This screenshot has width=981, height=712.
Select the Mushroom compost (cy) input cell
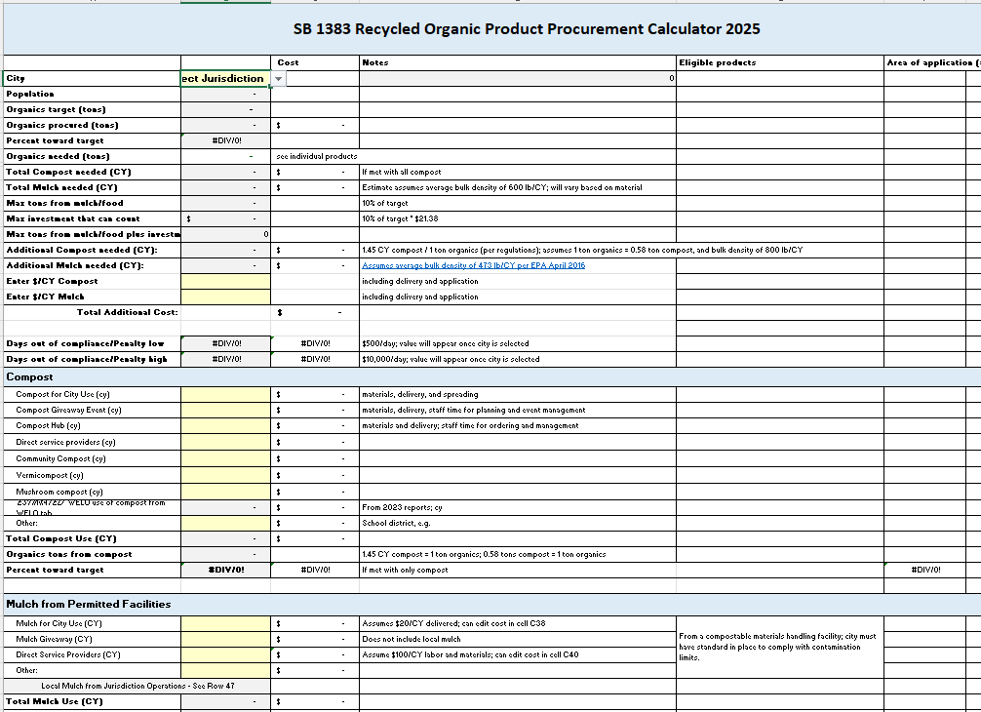(224, 492)
